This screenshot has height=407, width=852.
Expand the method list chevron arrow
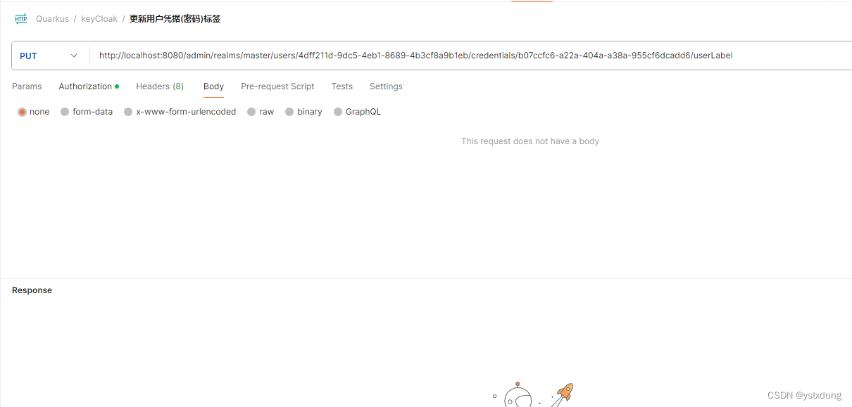(74, 56)
